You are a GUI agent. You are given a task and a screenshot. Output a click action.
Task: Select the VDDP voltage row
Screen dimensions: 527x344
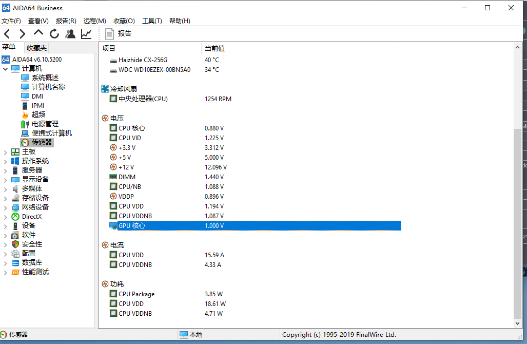point(255,196)
